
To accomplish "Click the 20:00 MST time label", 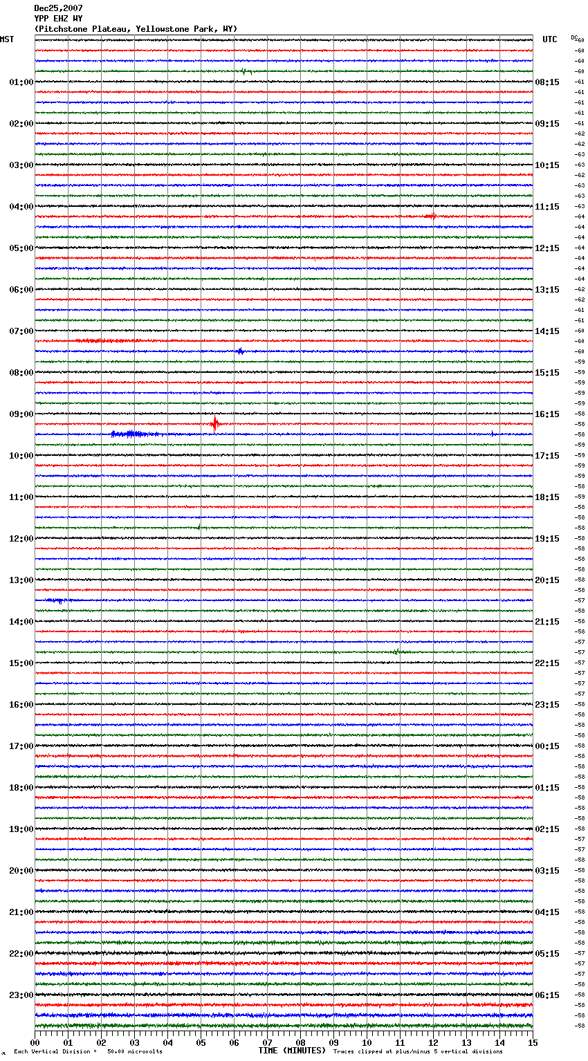I will (x=21, y=871).
